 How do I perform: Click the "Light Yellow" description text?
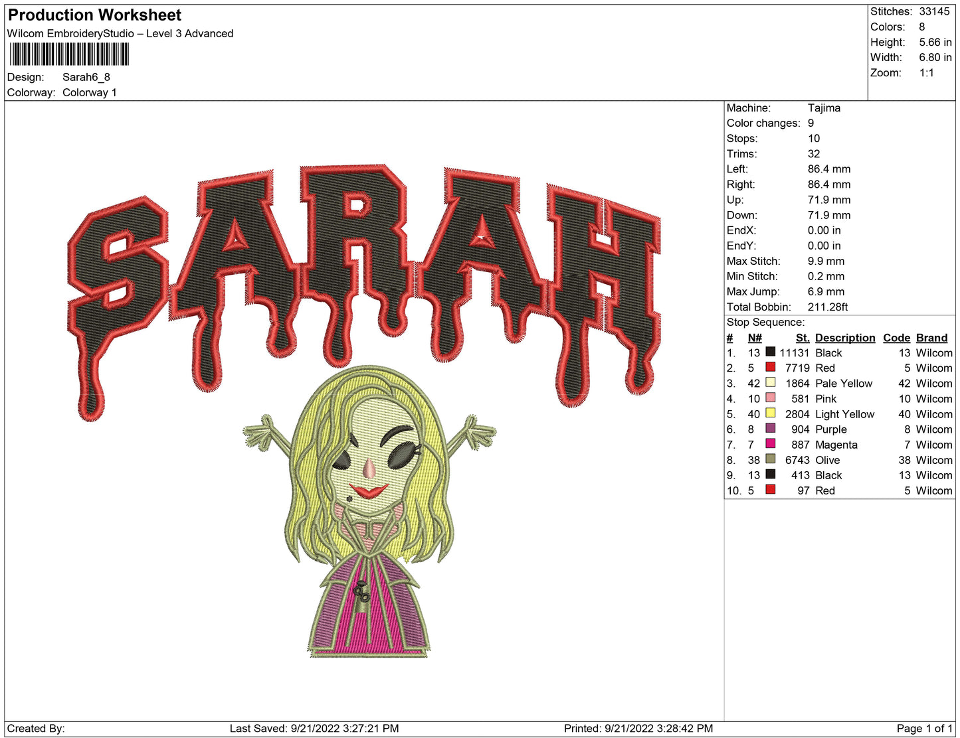pos(845,414)
